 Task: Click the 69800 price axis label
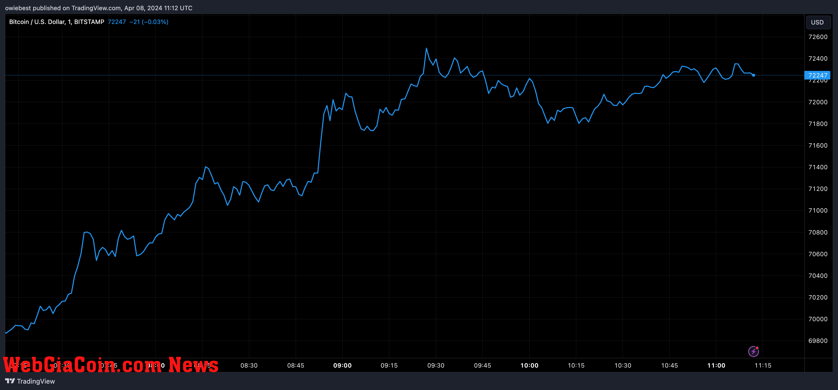[818, 341]
